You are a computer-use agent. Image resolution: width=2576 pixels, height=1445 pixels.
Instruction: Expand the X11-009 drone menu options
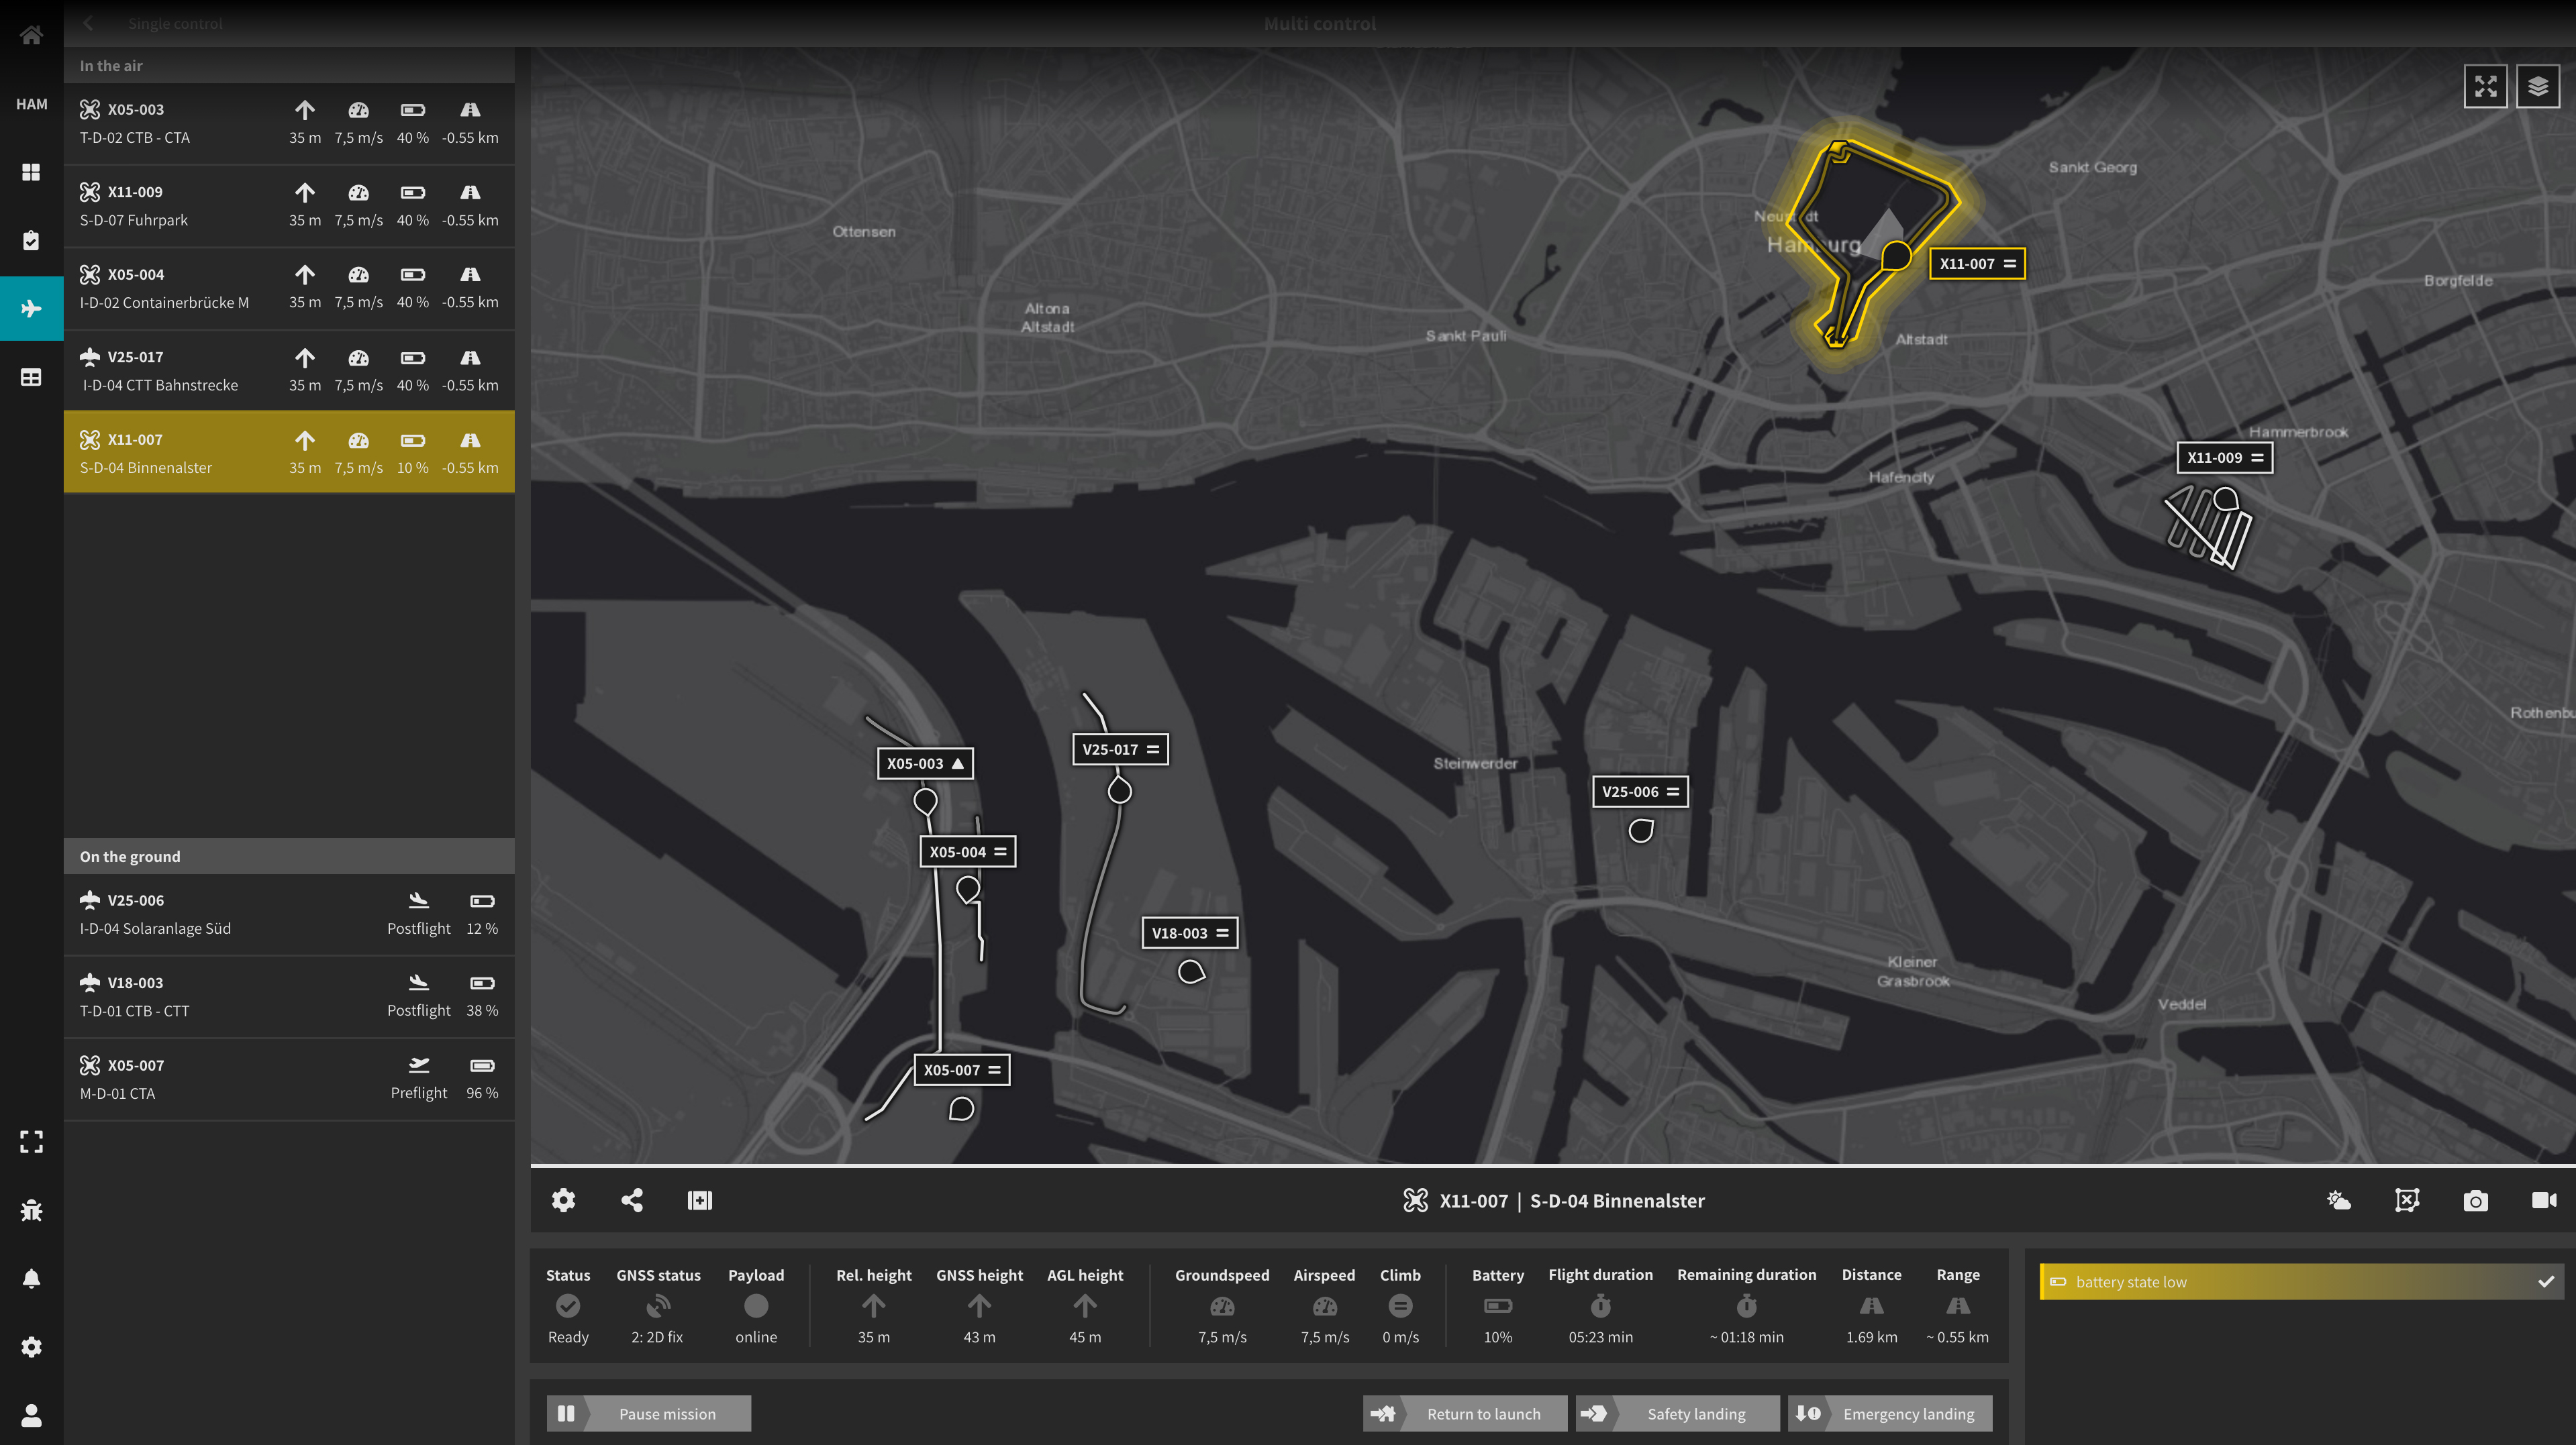pyautogui.click(x=2259, y=456)
